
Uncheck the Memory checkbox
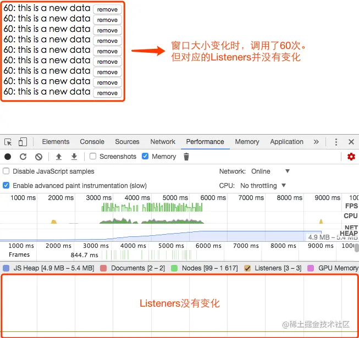(145, 156)
